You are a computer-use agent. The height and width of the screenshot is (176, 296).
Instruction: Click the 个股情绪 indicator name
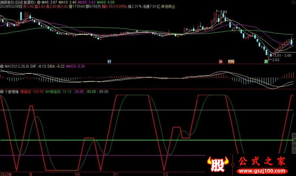click(11, 92)
